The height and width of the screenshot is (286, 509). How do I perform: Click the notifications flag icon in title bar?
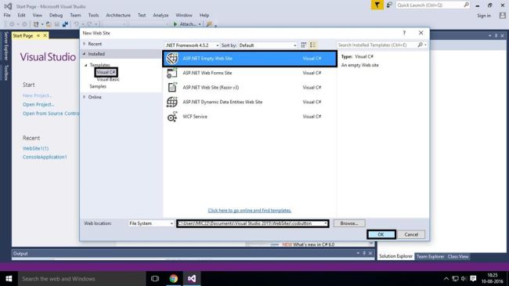377,5
